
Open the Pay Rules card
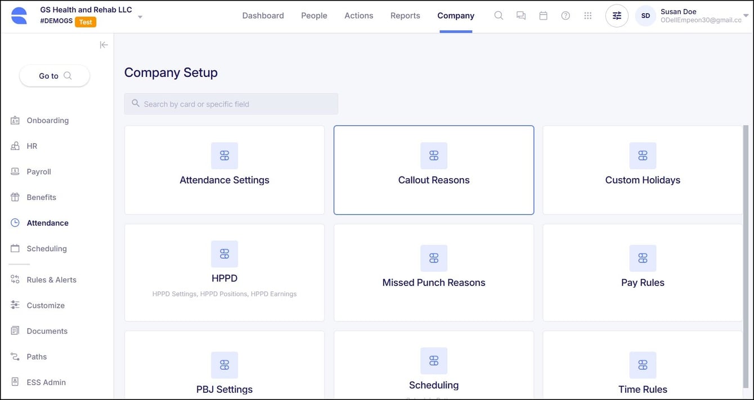(643, 272)
